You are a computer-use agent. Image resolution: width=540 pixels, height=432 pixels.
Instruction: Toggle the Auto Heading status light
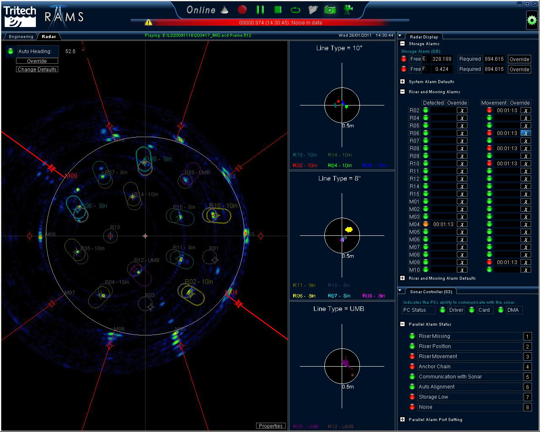point(10,51)
